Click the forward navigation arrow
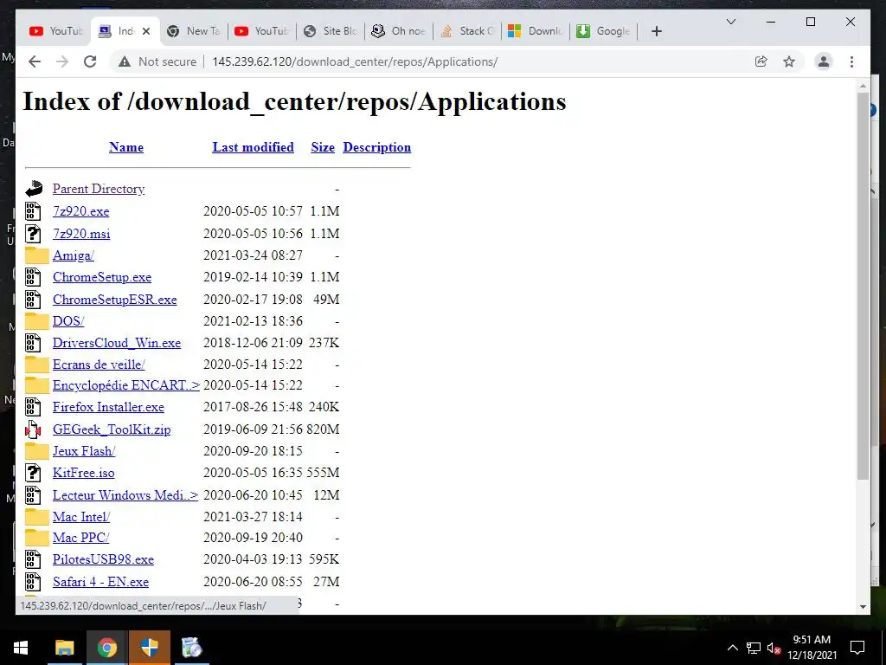Viewport: 886px width, 665px height. pos(62,61)
